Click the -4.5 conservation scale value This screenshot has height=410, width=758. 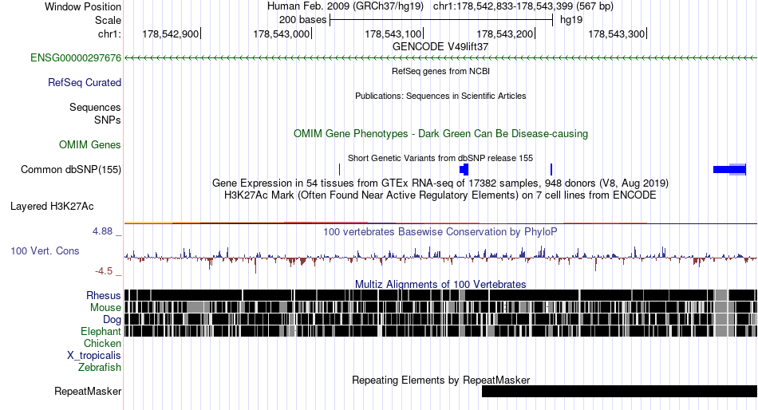tap(104, 271)
